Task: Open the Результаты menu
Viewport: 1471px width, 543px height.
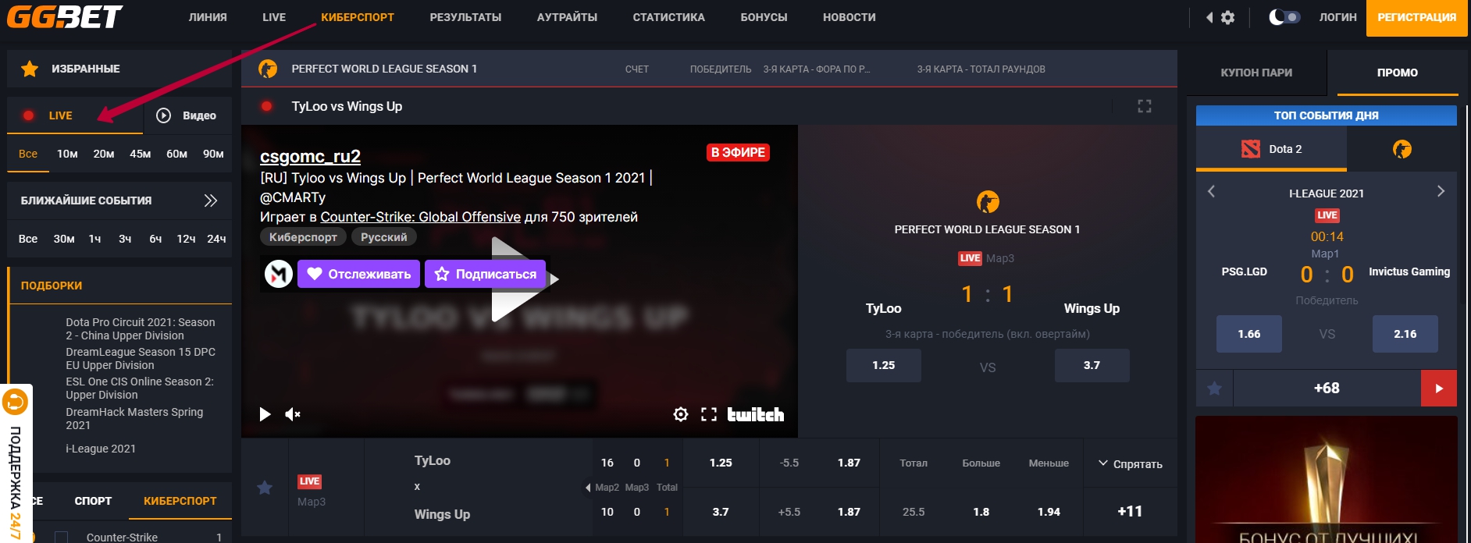Action: tap(465, 17)
